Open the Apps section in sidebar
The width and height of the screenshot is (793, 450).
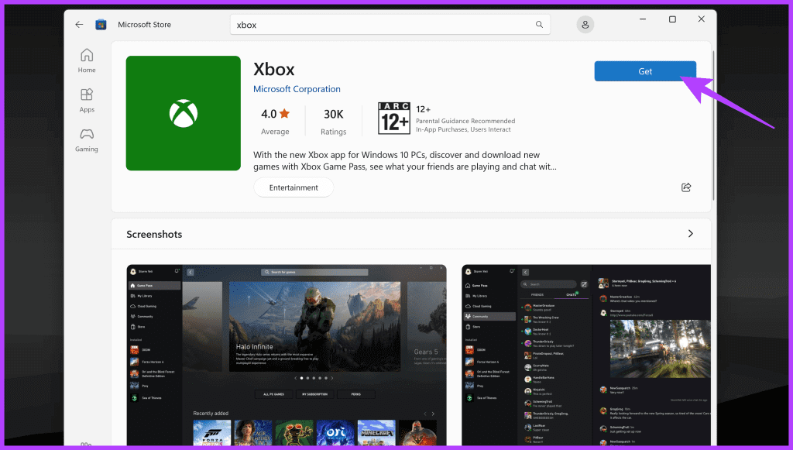pyautogui.click(x=87, y=101)
